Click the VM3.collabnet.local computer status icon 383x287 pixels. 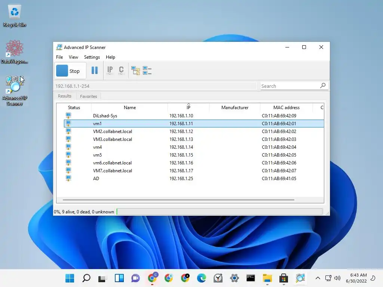[x=68, y=139]
